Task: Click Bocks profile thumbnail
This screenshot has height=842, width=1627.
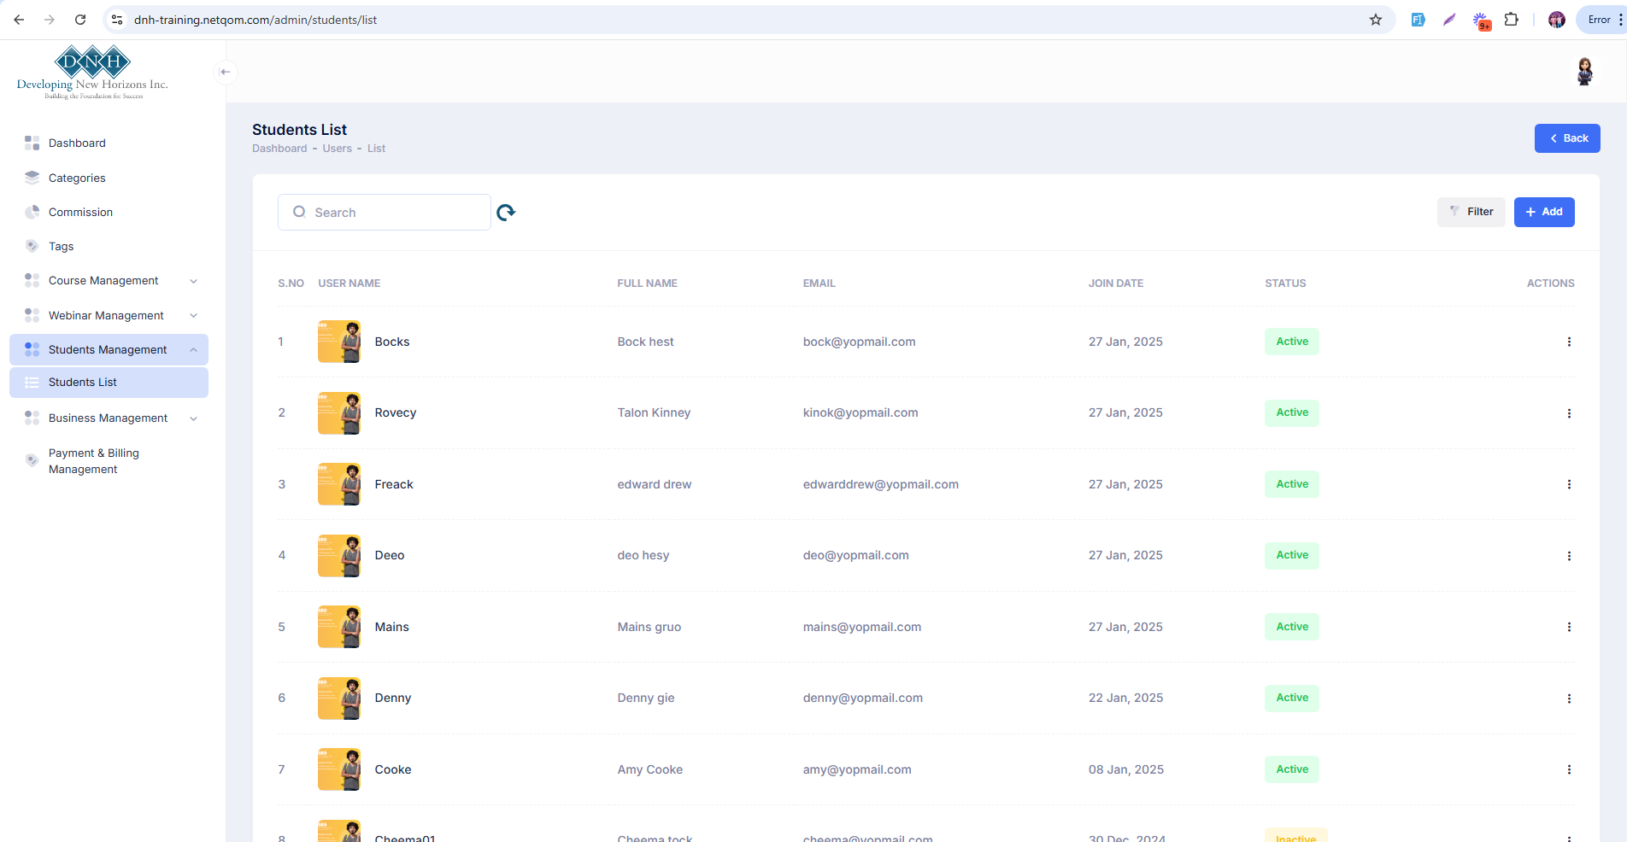Action: tap(339, 342)
